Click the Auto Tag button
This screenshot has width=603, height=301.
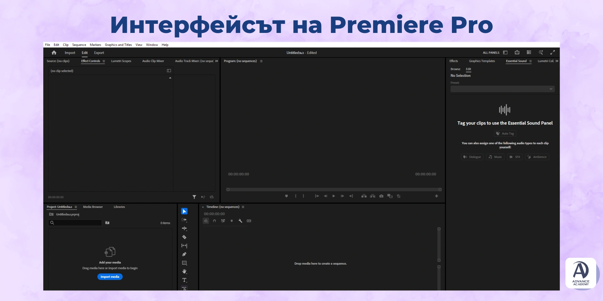click(505, 133)
